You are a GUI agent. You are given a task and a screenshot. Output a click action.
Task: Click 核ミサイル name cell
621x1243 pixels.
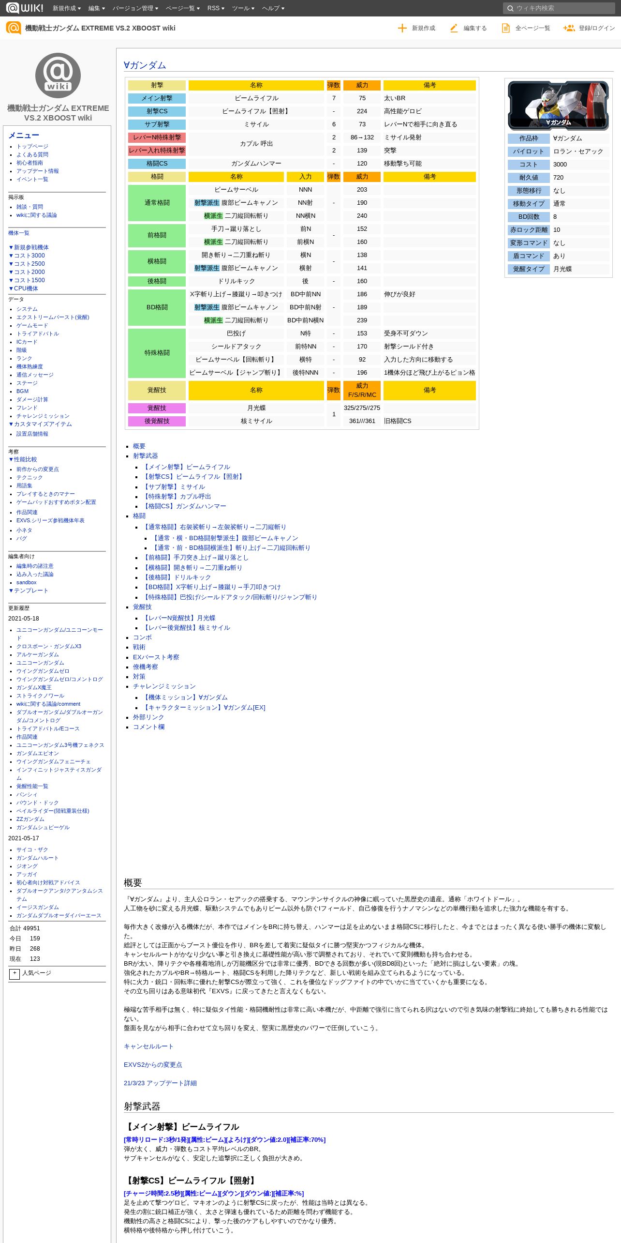click(256, 421)
